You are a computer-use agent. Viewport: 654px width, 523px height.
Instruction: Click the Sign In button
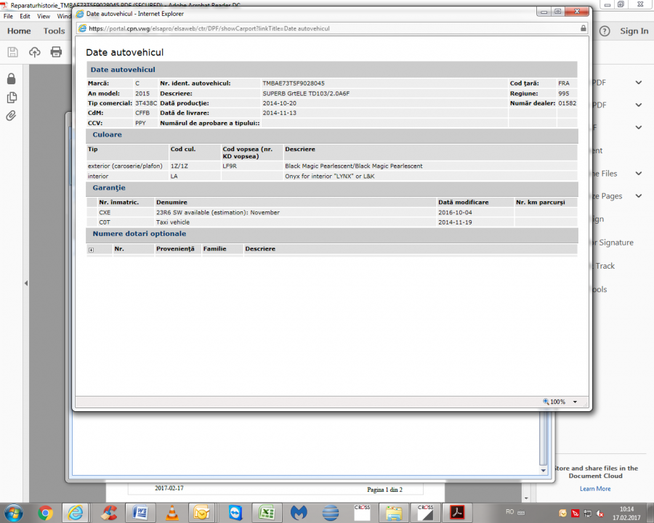point(634,31)
